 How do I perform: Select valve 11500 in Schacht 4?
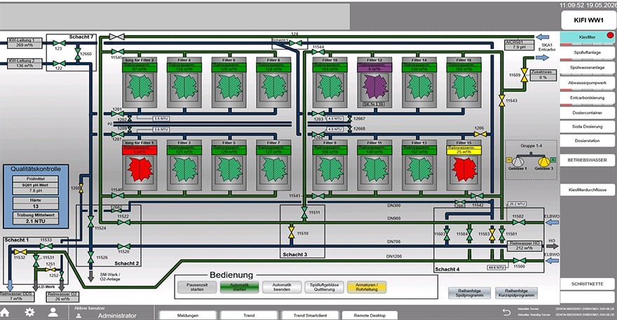coord(519,260)
